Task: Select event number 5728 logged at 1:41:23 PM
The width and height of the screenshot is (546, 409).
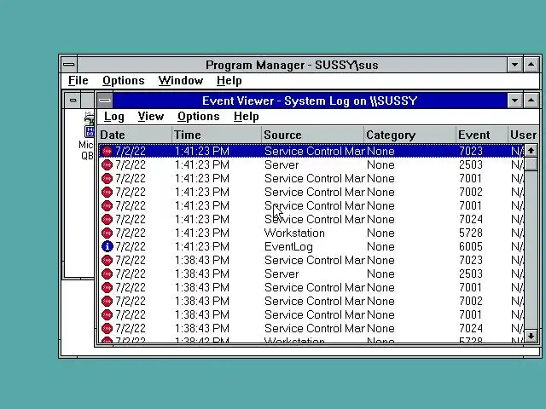Action: [x=470, y=233]
